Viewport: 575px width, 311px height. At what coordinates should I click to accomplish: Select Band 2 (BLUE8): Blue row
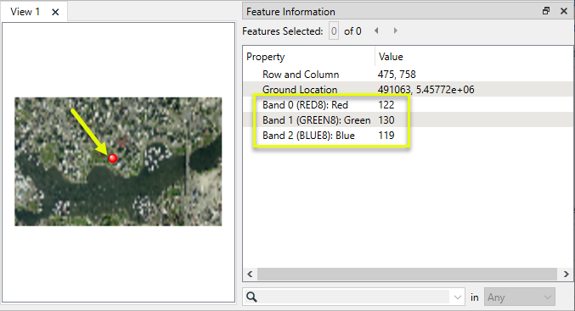408,136
